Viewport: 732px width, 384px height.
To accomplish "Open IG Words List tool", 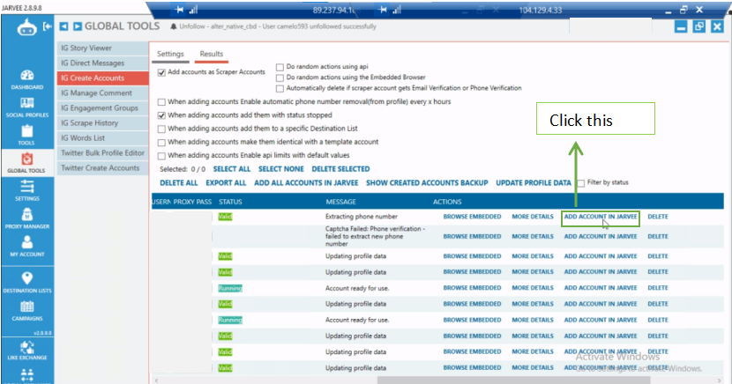I will click(102, 138).
